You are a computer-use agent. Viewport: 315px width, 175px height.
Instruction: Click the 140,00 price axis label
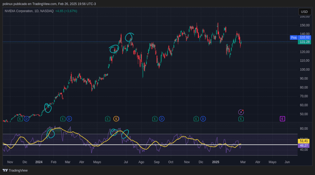pyautogui.click(x=305, y=34)
